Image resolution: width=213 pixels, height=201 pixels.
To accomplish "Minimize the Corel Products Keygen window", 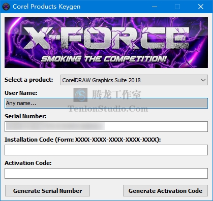I will [155, 7].
